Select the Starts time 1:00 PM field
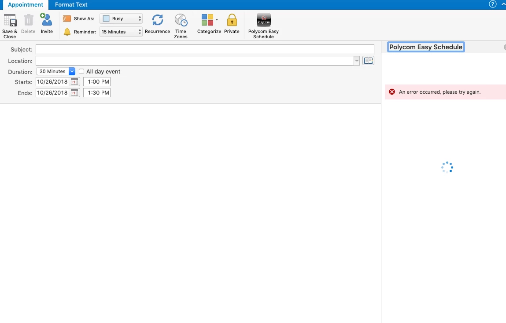This screenshot has width=506, height=323. tap(97, 82)
